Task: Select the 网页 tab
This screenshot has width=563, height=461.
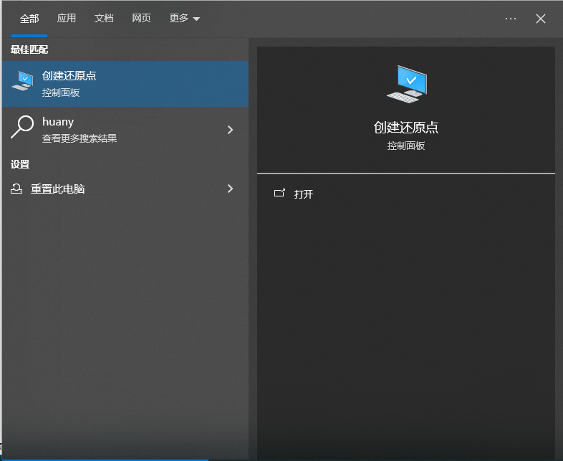Action: pos(141,19)
